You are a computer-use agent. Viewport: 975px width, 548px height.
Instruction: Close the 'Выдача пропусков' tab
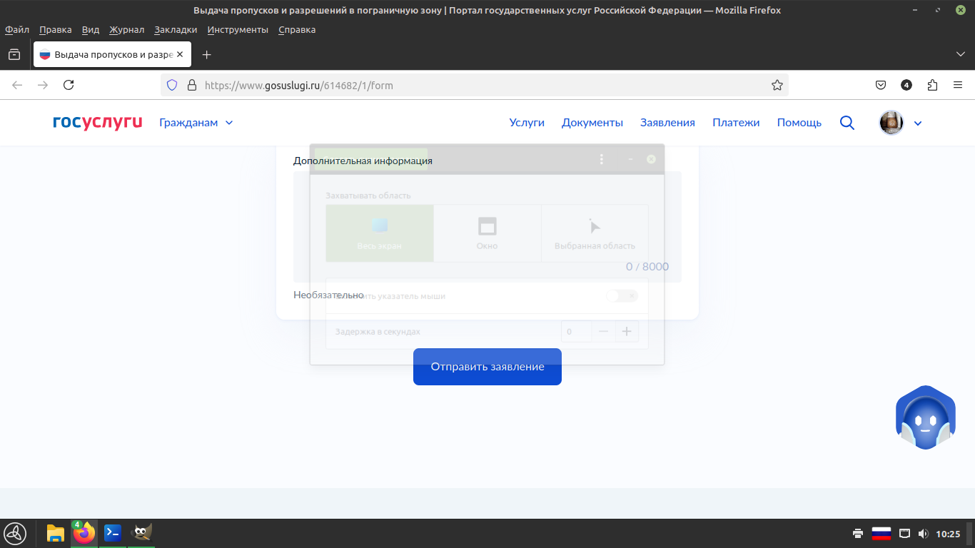click(x=181, y=55)
